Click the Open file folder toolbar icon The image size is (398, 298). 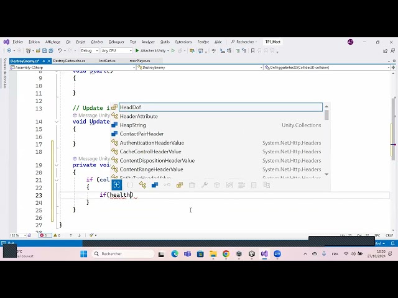[38, 51]
